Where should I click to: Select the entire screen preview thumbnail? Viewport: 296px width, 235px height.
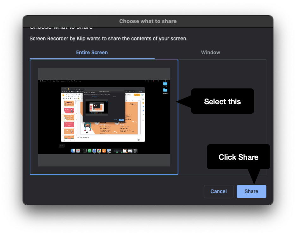coord(104,117)
